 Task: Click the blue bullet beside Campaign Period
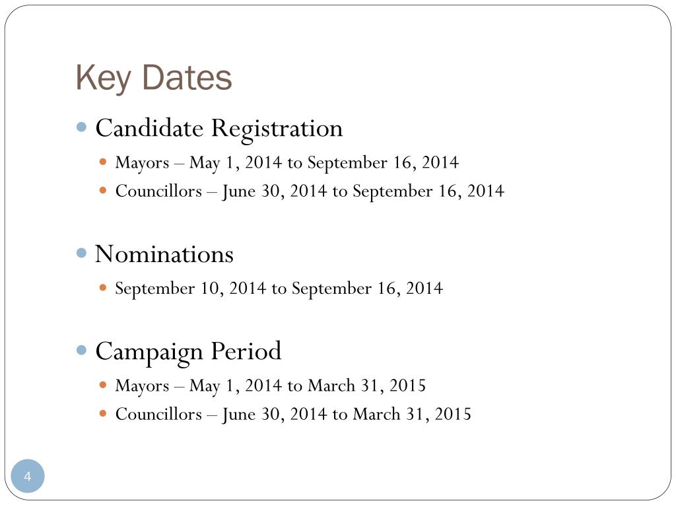(81, 350)
